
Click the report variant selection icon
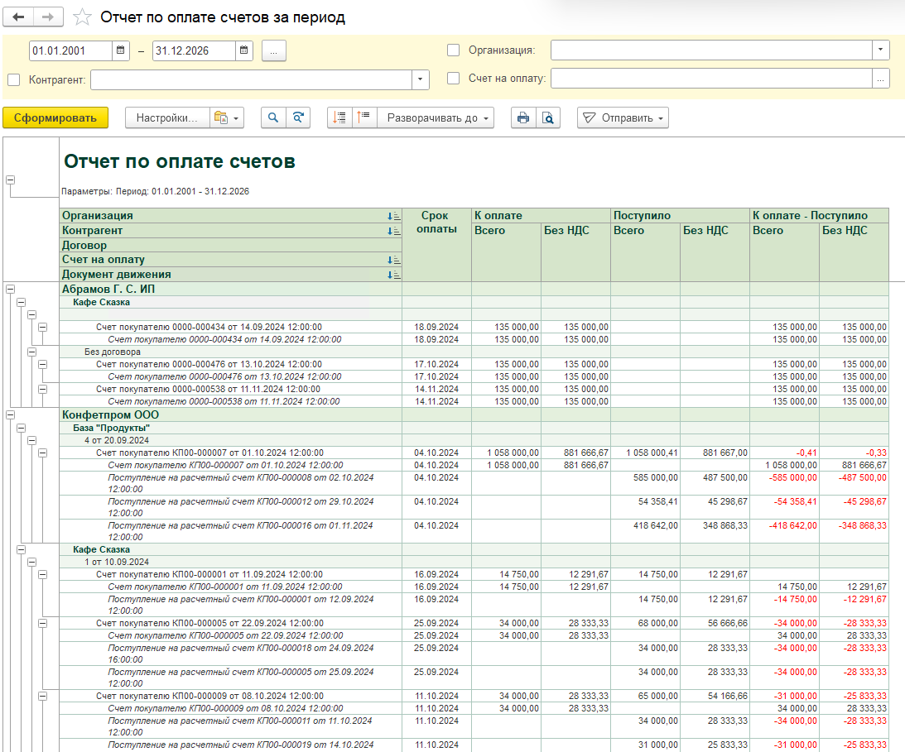pos(227,117)
